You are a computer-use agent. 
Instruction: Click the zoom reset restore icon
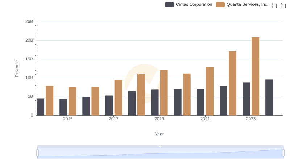click(283, 5)
